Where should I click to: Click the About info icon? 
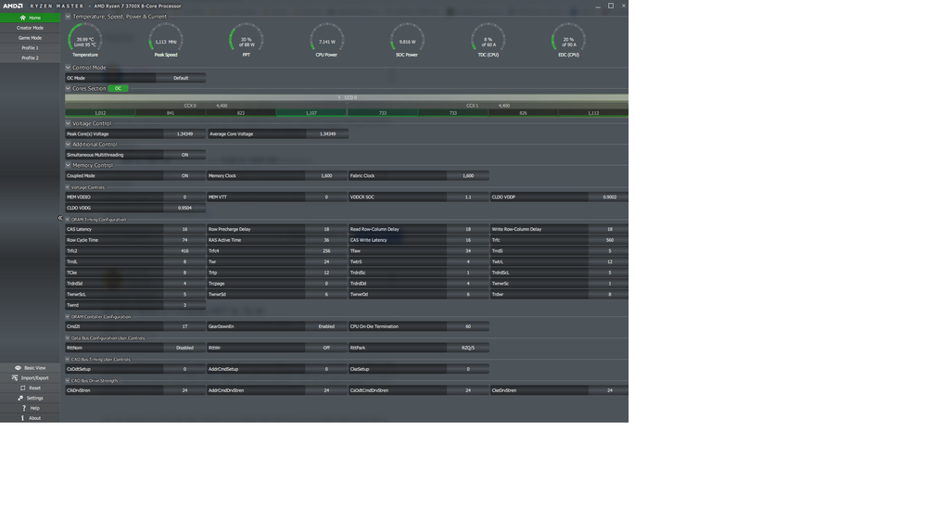pyautogui.click(x=22, y=418)
